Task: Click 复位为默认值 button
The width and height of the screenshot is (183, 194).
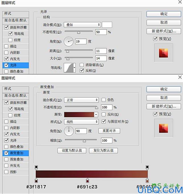Action: point(103,151)
